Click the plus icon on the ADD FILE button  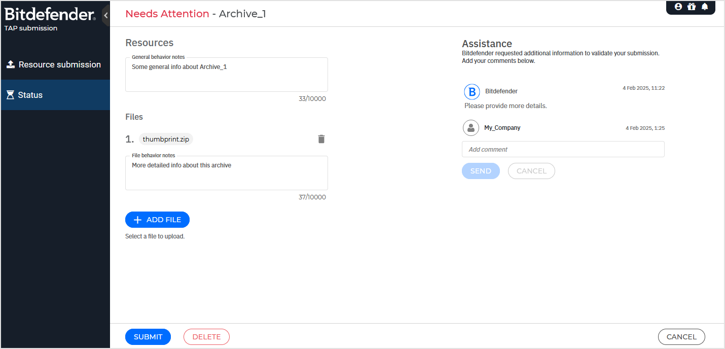point(137,219)
